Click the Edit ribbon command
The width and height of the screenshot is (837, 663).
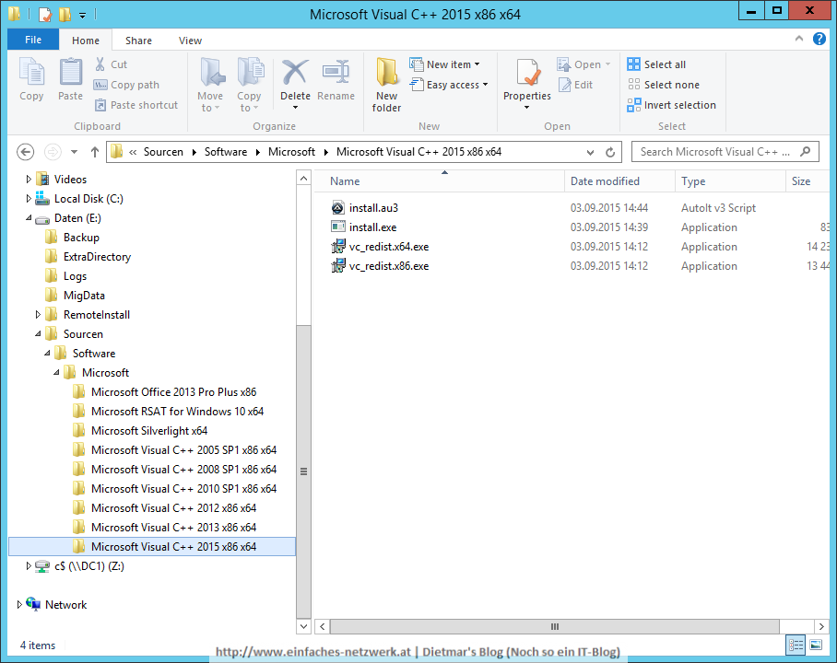(x=575, y=85)
